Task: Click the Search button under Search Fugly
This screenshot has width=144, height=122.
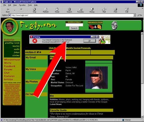Action: click(74, 28)
